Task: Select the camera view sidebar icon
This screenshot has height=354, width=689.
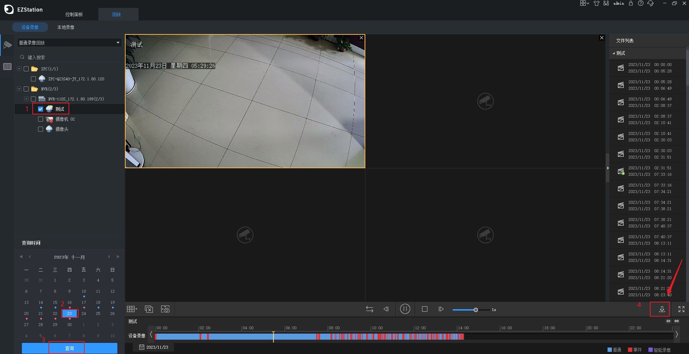Action: [7, 45]
